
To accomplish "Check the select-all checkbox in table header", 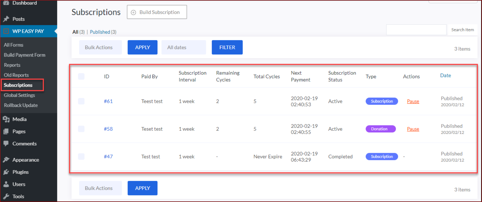I will pos(81,76).
